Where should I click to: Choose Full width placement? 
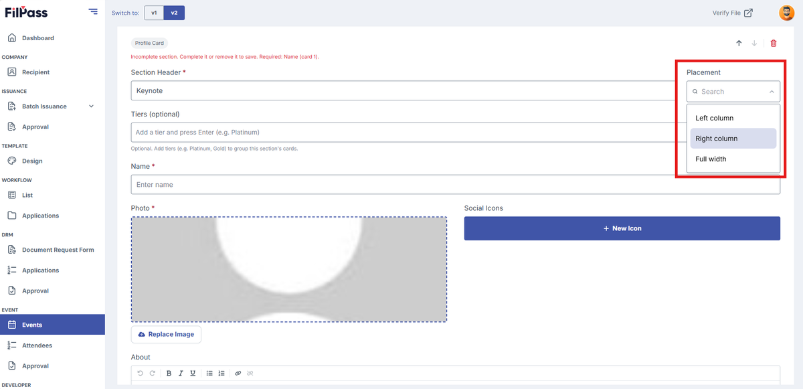point(733,159)
